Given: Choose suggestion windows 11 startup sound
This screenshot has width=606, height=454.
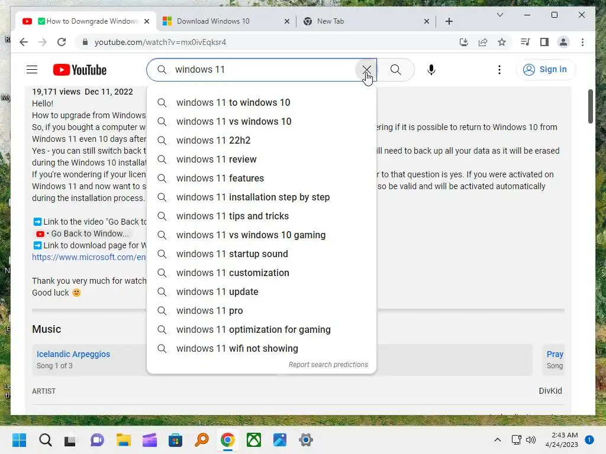Looking at the screenshot, I should point(262,254).
